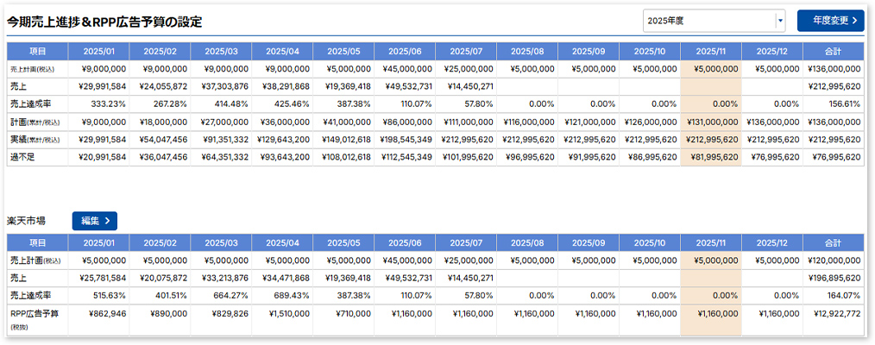
Task: Select the 合計 column header in top table
Action: tap(833, 51)
